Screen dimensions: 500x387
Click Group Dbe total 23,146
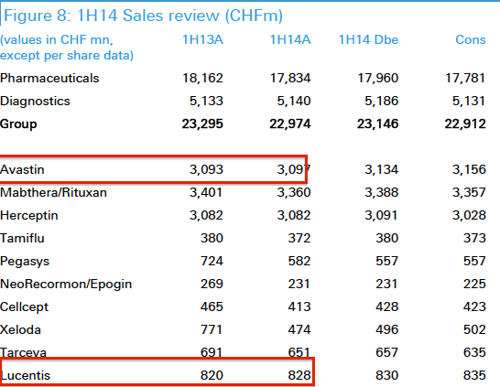click(378, 124)
